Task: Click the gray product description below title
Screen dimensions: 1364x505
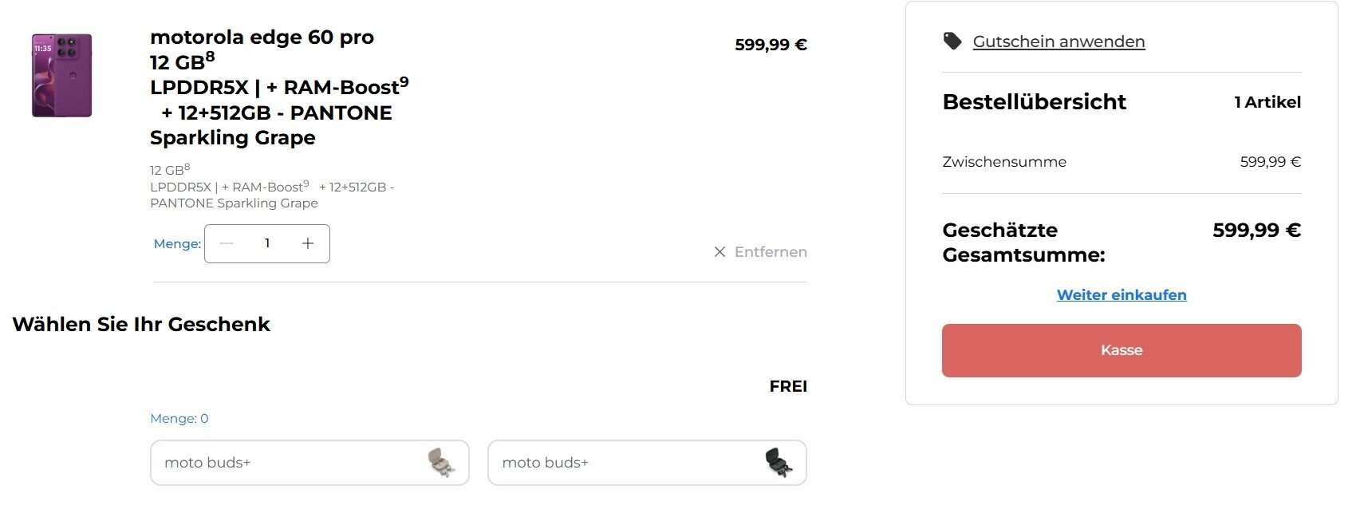Action: coord(271,187)
